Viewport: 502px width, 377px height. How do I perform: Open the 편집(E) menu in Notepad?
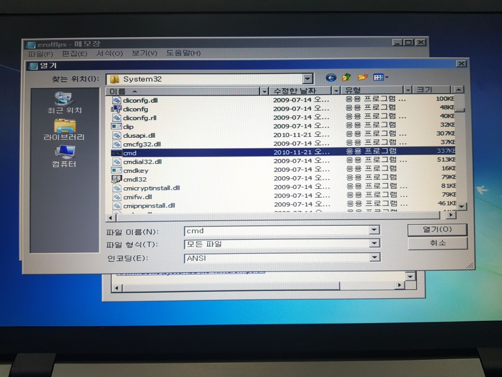(x=74, y=54)
